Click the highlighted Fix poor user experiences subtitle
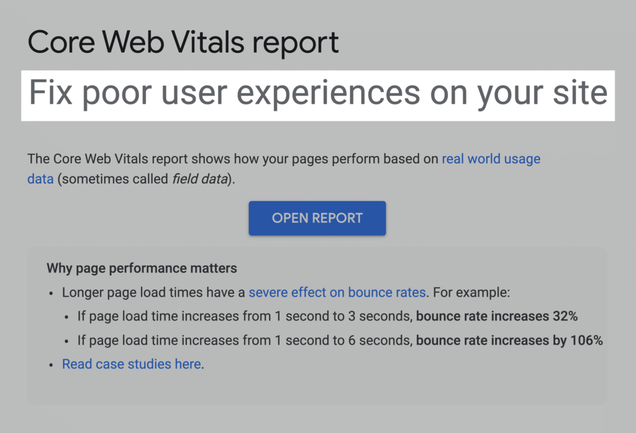The height and width of the screenshot is (433, 636). click(x=317, y=93)
